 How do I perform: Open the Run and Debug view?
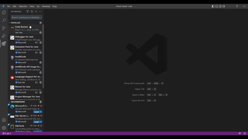[x=4, y=36]
